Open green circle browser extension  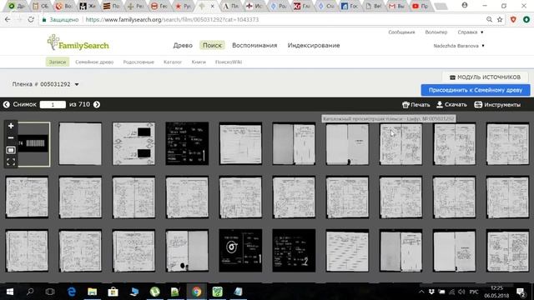pos(526,20)
